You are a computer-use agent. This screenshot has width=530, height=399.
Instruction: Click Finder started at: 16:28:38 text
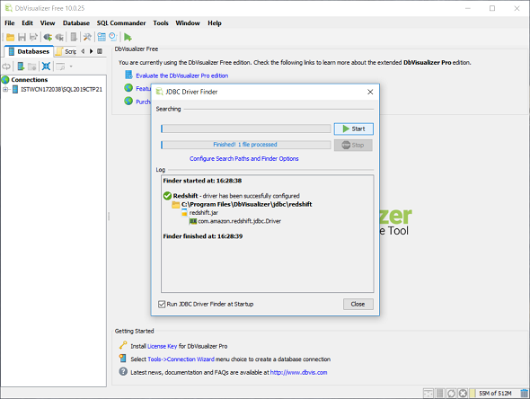click(202, 181)
